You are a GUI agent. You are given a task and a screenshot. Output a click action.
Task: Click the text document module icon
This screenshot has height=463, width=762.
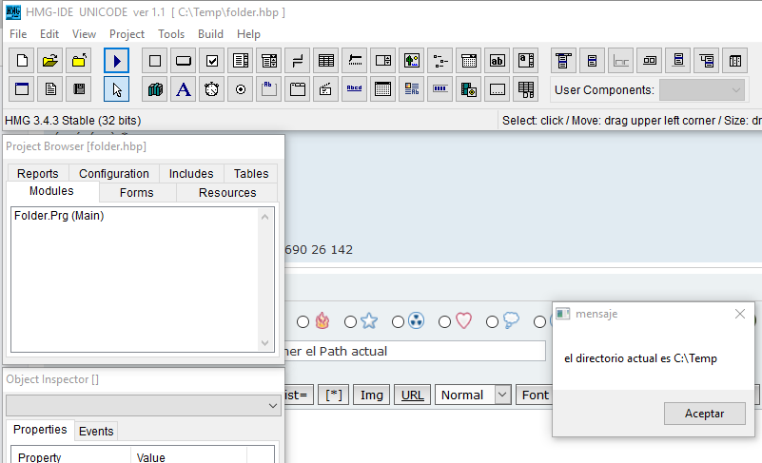click(50, 89)
